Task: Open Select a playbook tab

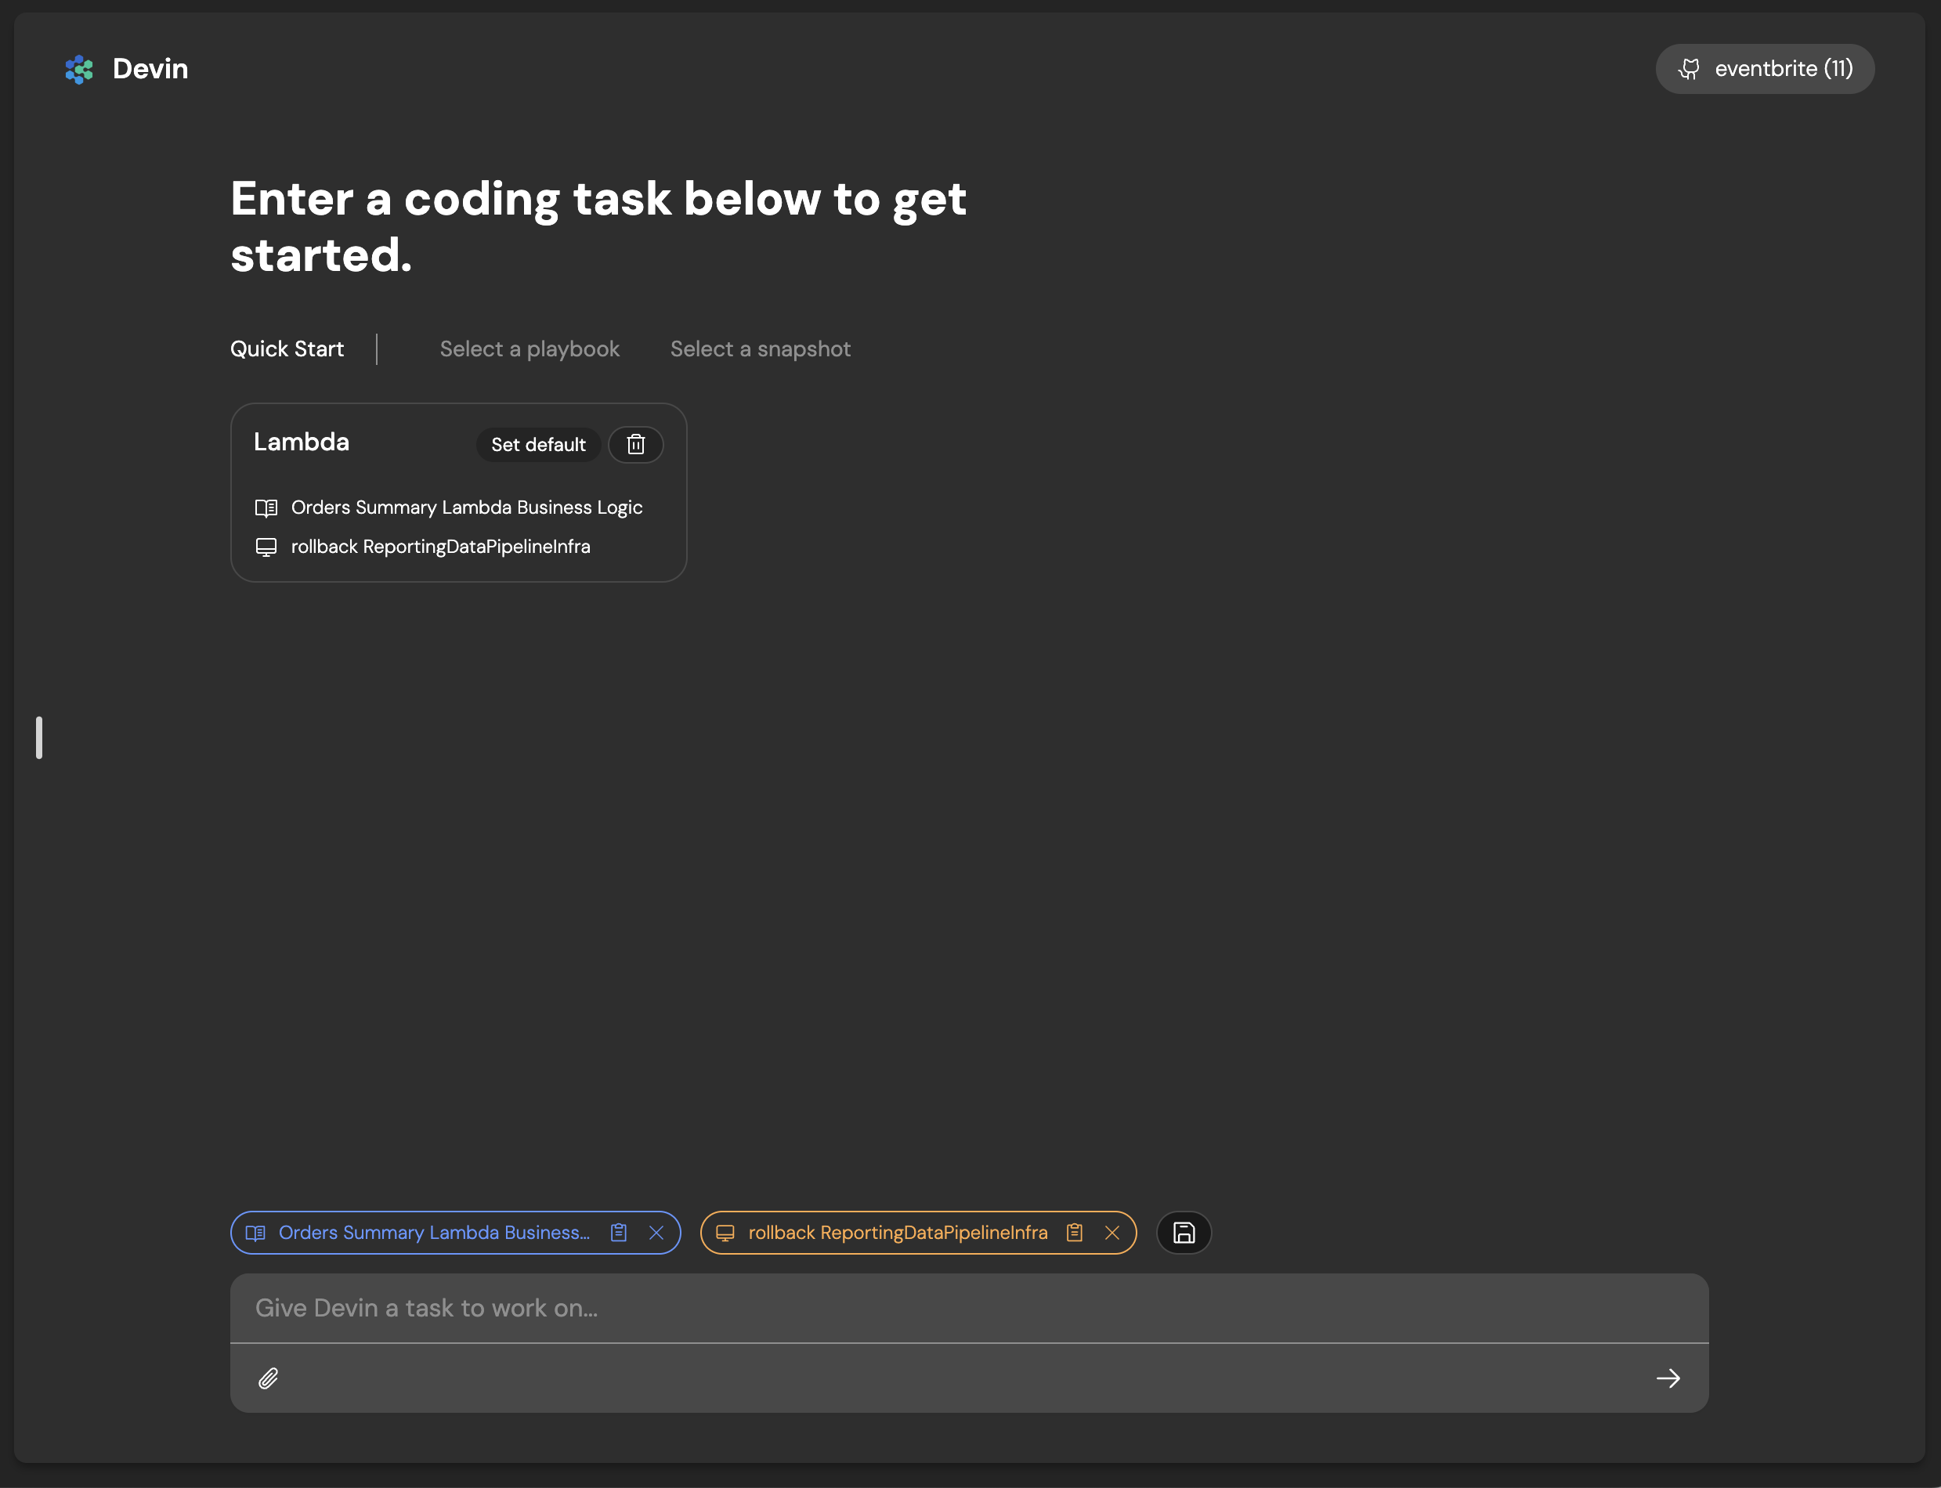Action: (529, 349)
